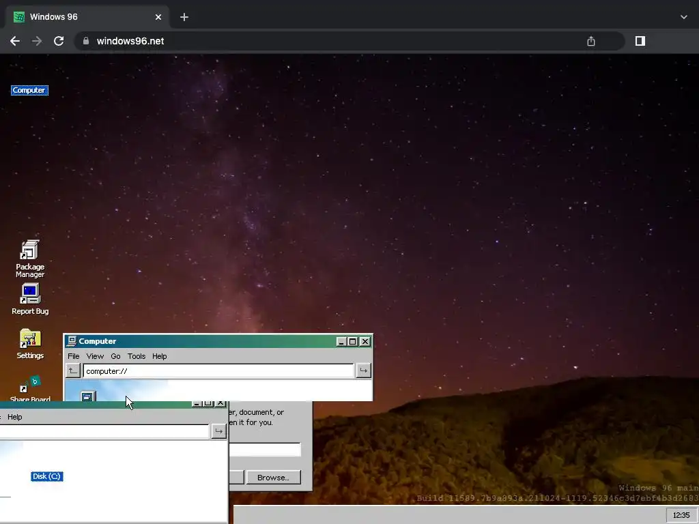Select drive icon inside the Computer window
Image resolution: width=699 pixels, height=524 pixels.
pos(88,396)
